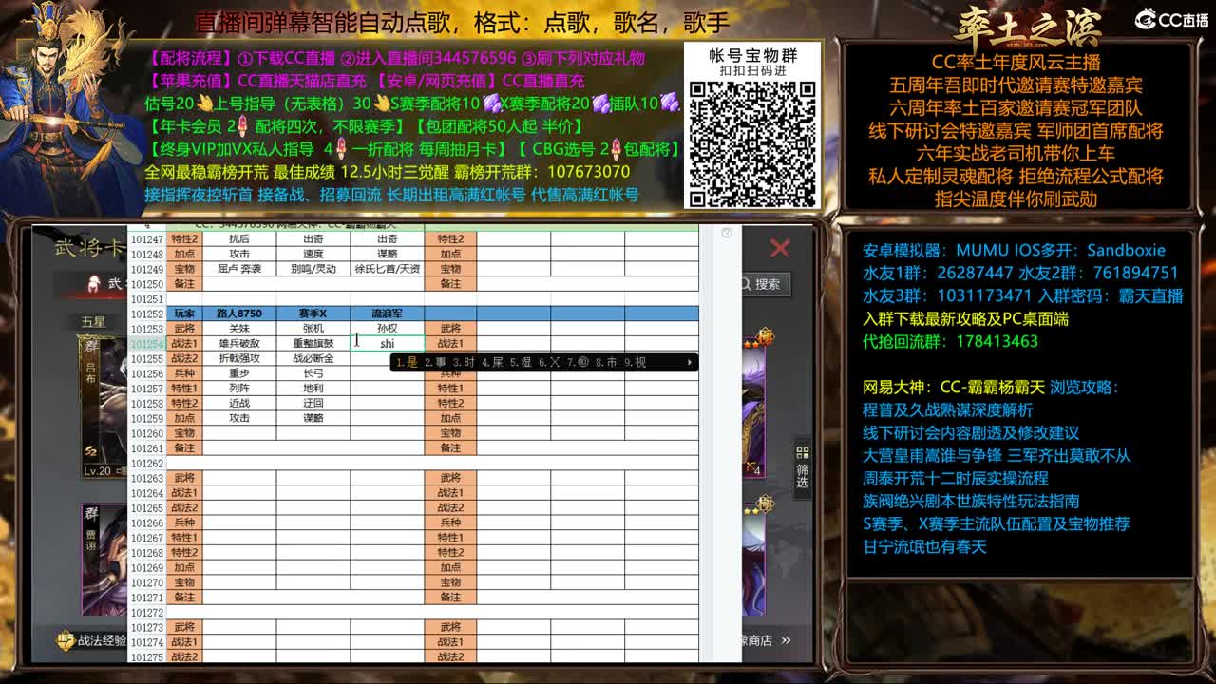Choose IME candidate 1.是

coord(408,362)
